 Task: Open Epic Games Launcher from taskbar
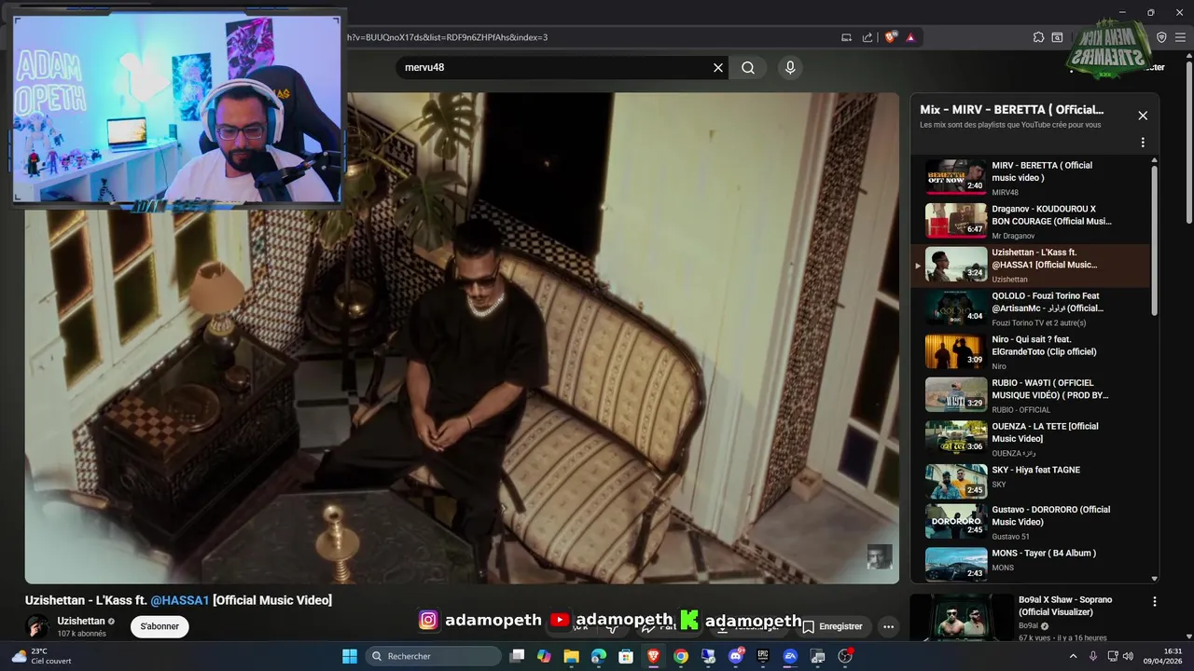(763, 656)
